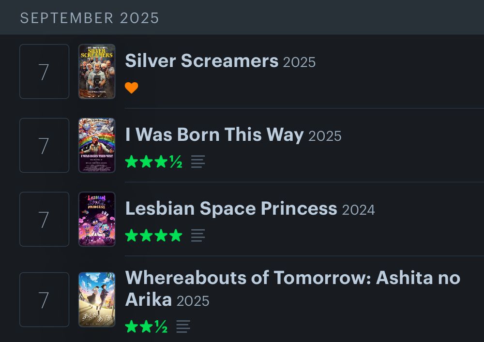Click the 2025 year beside Silver Screamers
The image size is (484, 342).
(299, 62)
